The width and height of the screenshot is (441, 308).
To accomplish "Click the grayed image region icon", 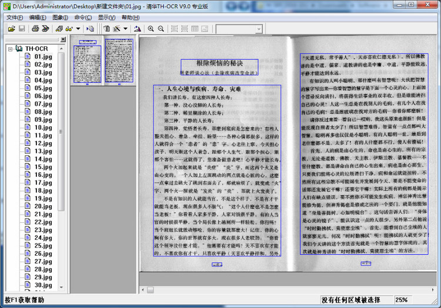I will coord(205,29).
